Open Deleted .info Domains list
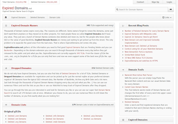This screenshot has height=124, width=178. click(x=55, y=116)
